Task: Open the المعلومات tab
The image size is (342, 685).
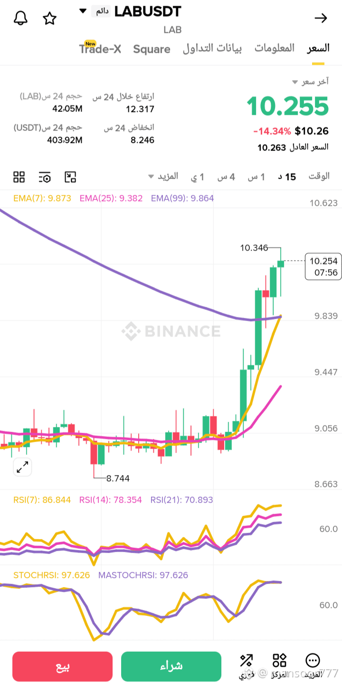Action: click(x=275, y=48)
